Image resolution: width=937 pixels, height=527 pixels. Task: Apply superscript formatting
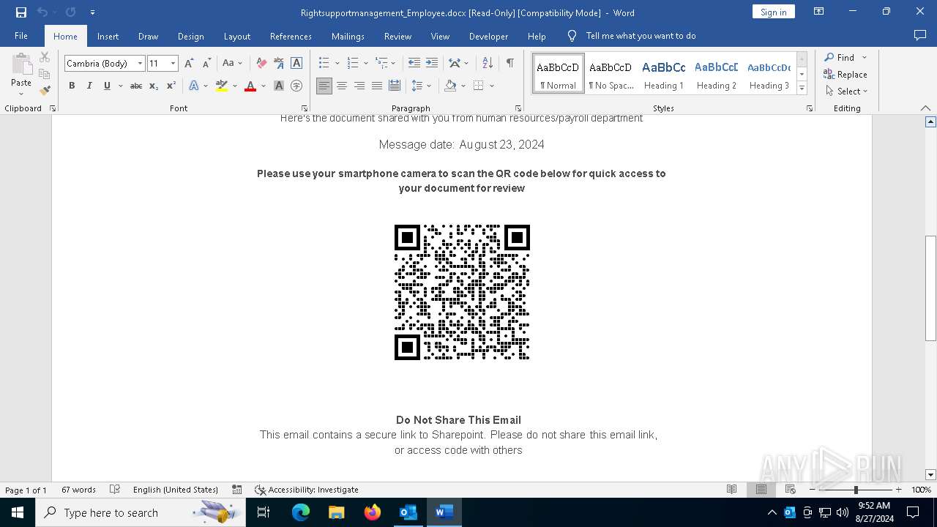coord(171,86)
